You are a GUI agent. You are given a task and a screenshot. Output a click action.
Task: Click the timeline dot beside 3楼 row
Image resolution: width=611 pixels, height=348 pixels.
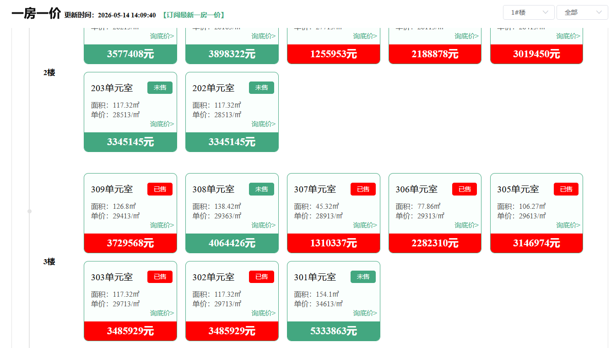pos(30,211)
